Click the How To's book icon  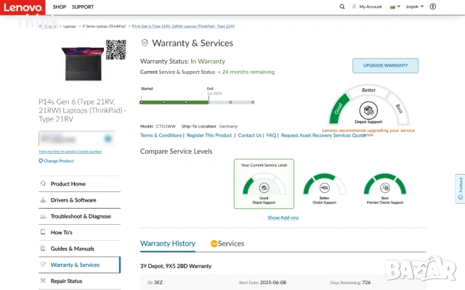43,232
